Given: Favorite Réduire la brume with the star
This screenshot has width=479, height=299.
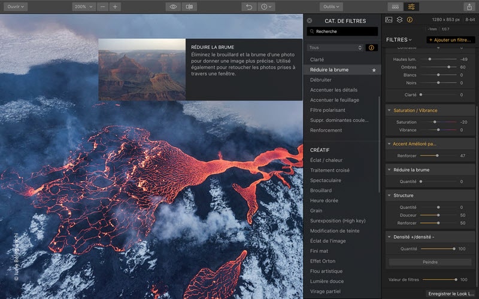Looking at the screenshot, I should [x=374, y=70].
